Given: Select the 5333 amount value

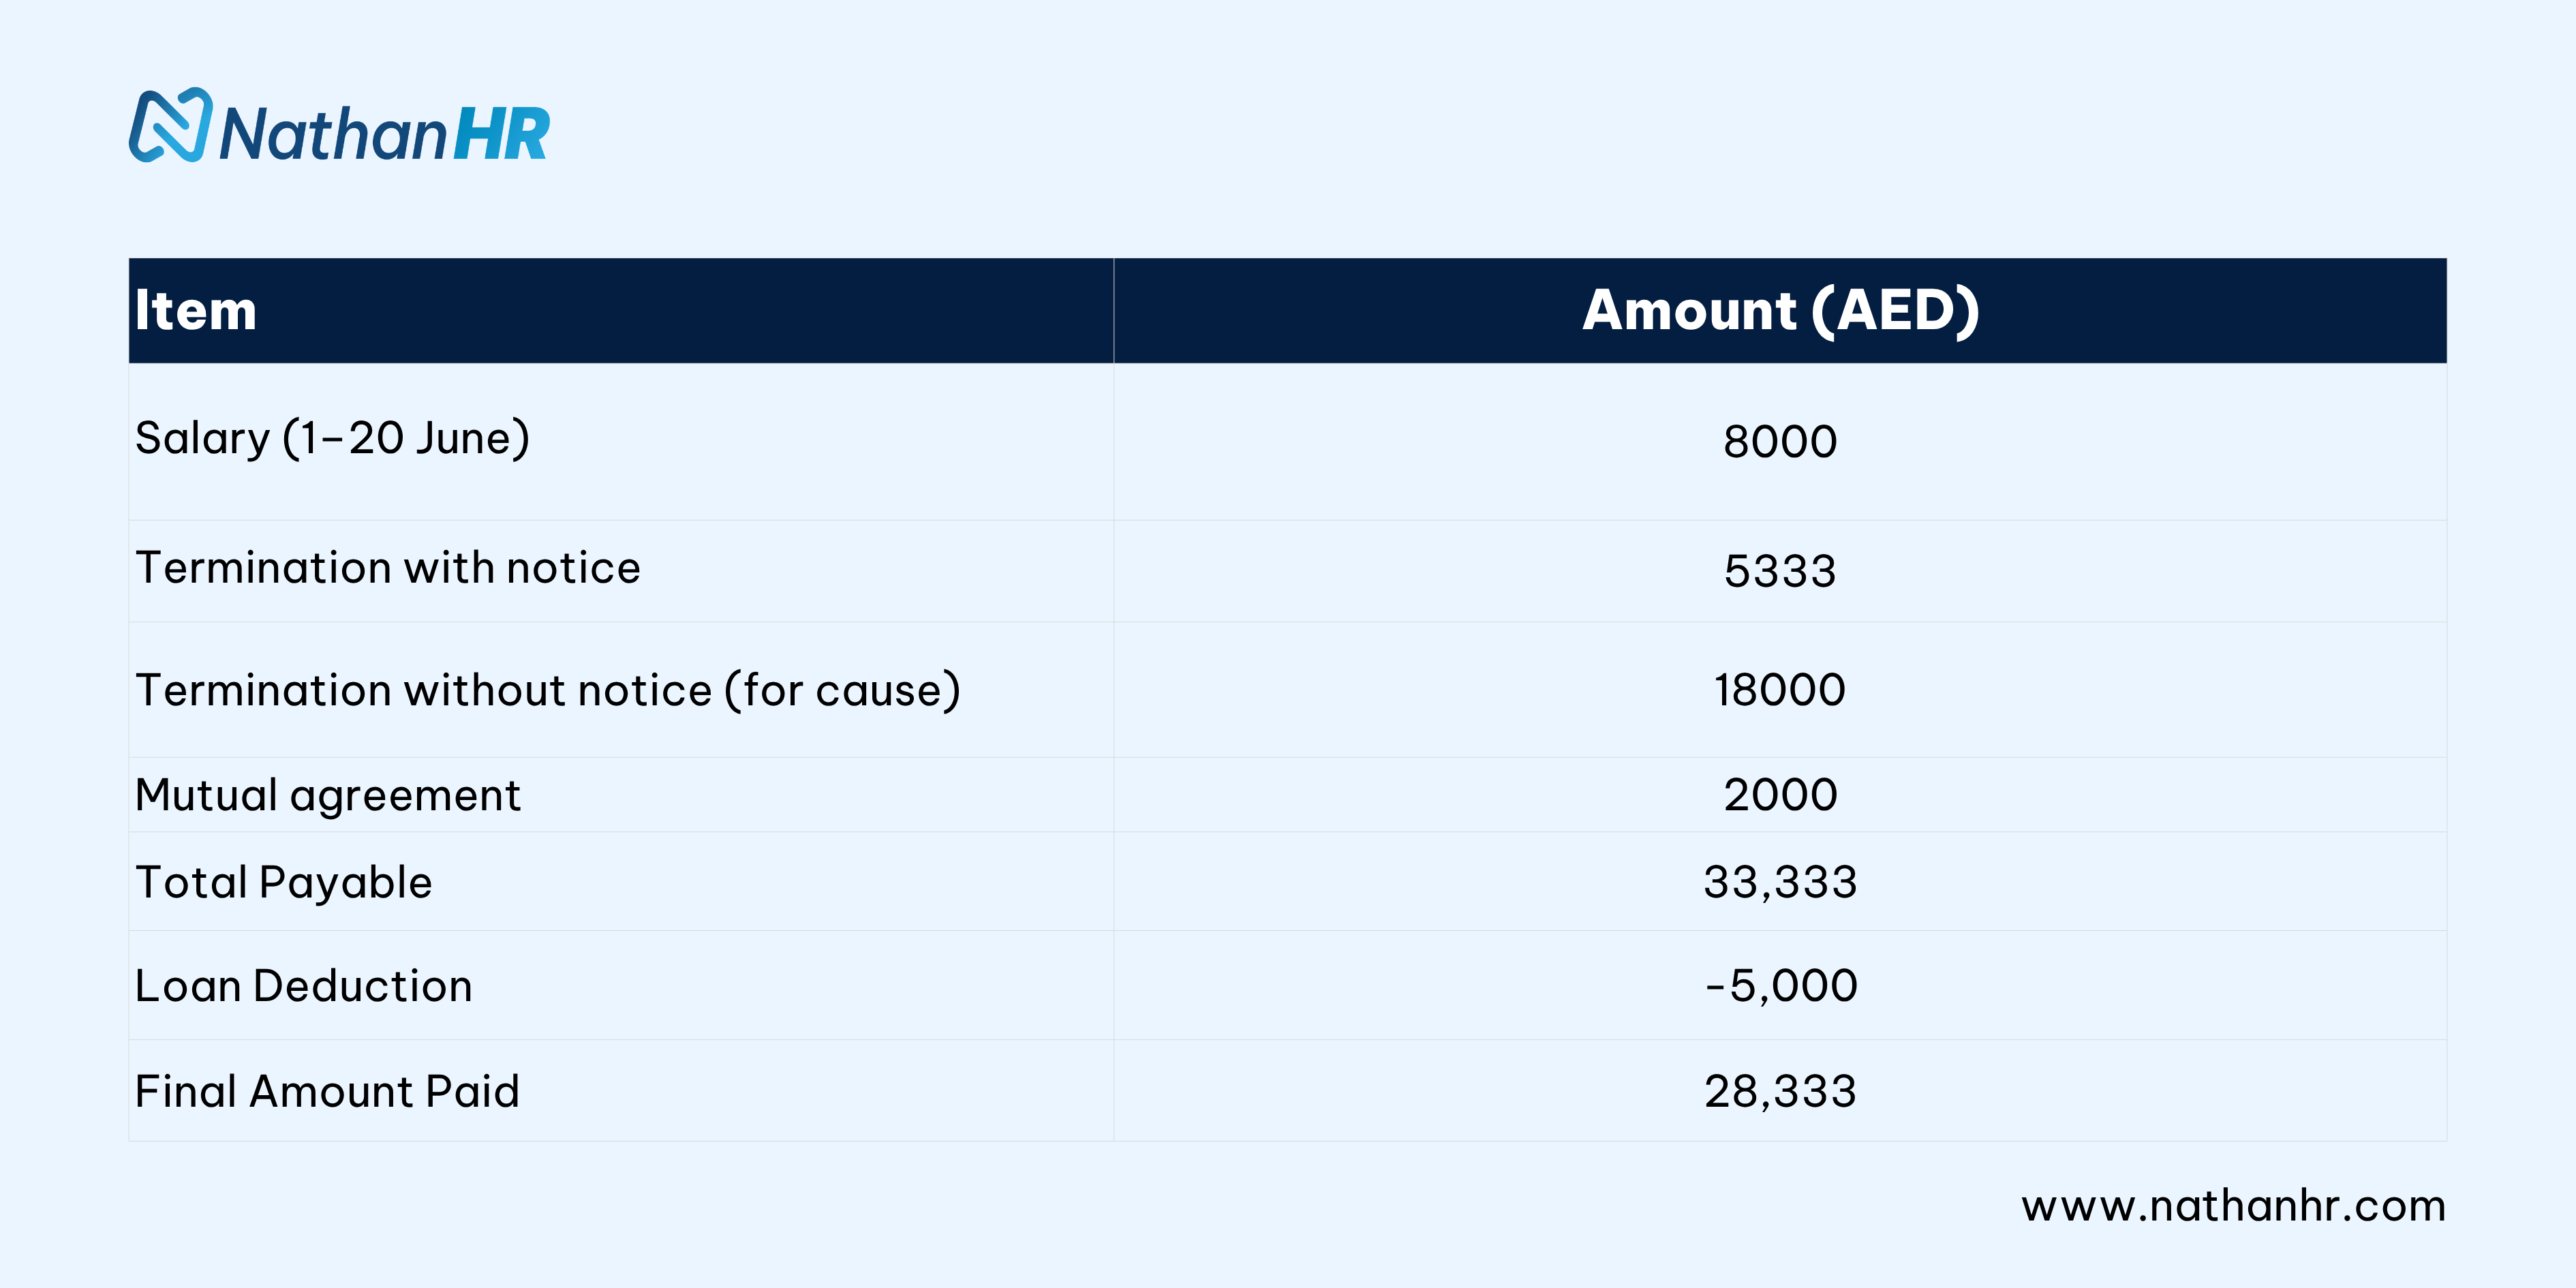Looking at the screenshot, I should 1780,572.
